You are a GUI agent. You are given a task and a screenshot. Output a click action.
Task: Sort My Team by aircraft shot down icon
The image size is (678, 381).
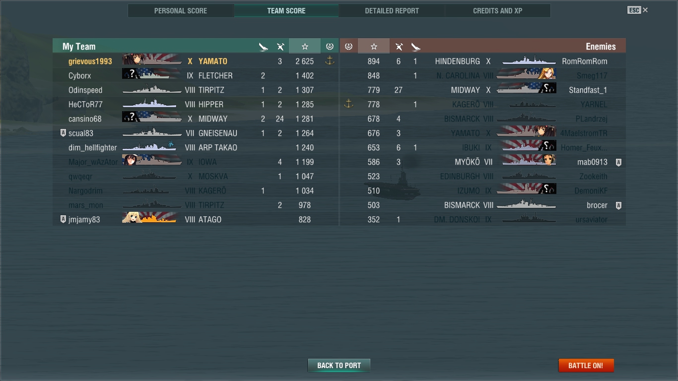[x=280, y=47]
